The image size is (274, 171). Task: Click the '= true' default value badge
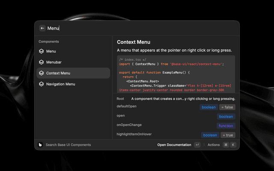(x=228, y=135)
